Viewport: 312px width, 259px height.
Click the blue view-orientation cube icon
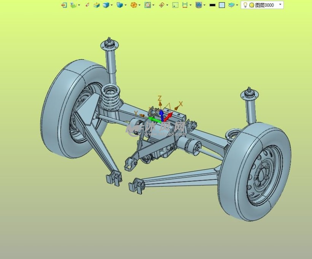(120, 5)
